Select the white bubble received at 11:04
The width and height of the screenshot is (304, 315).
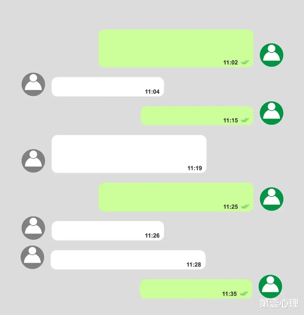(108, 87)
